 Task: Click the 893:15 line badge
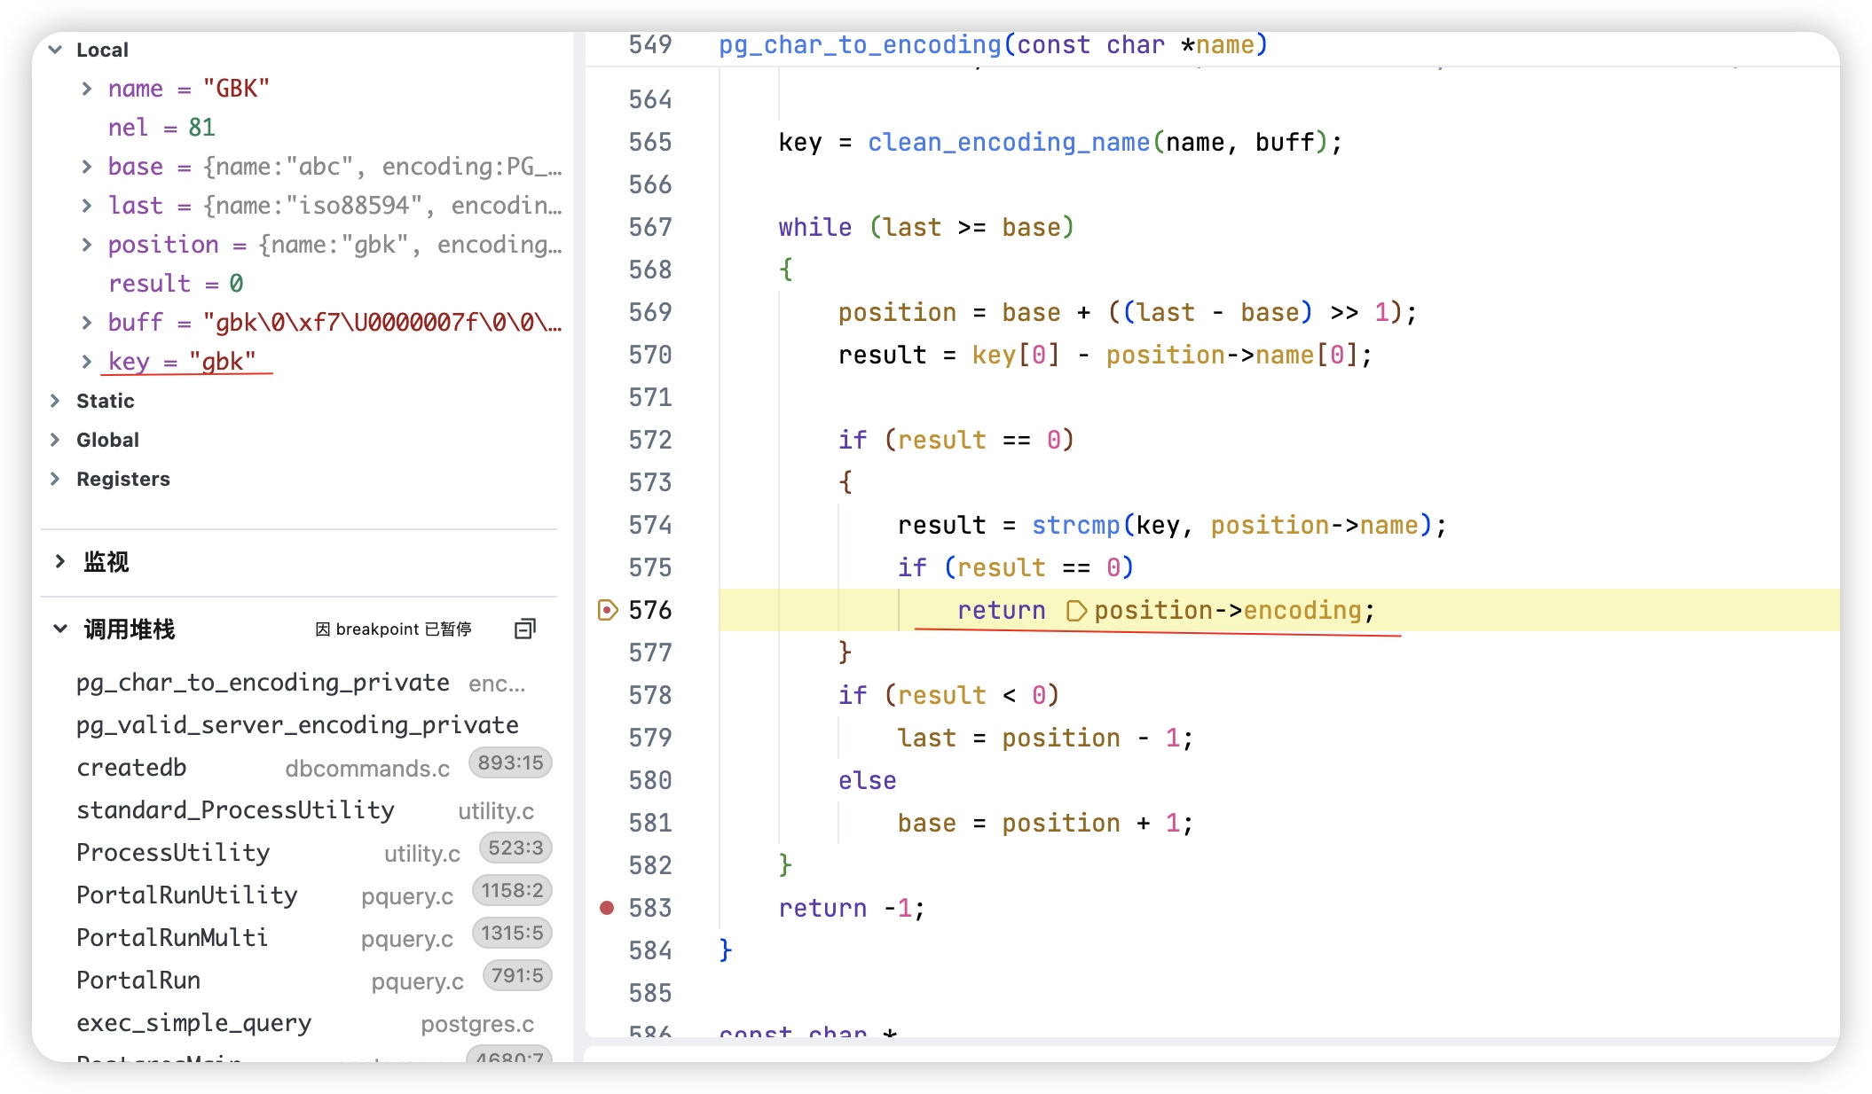point(510,762)
